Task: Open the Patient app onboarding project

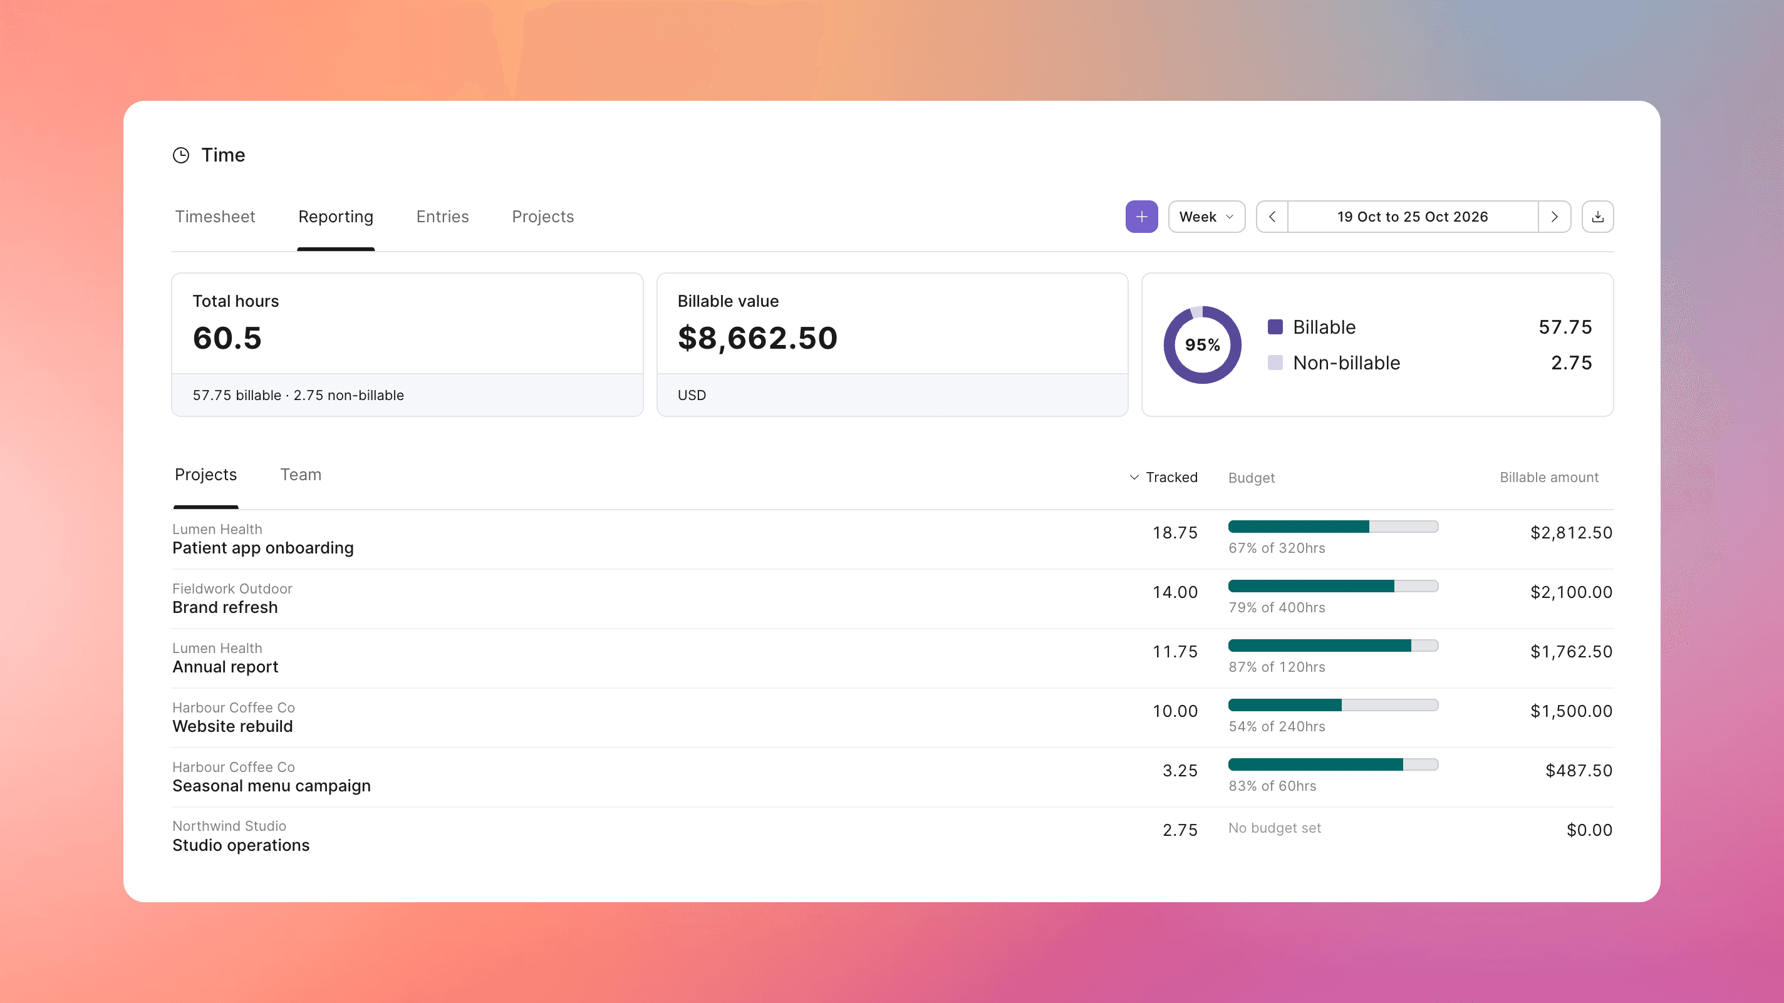Action: coord(263,548)
